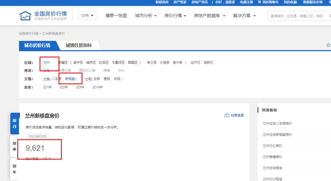Click the 全国房价行情 house logo icon

[x=25, y=16]
